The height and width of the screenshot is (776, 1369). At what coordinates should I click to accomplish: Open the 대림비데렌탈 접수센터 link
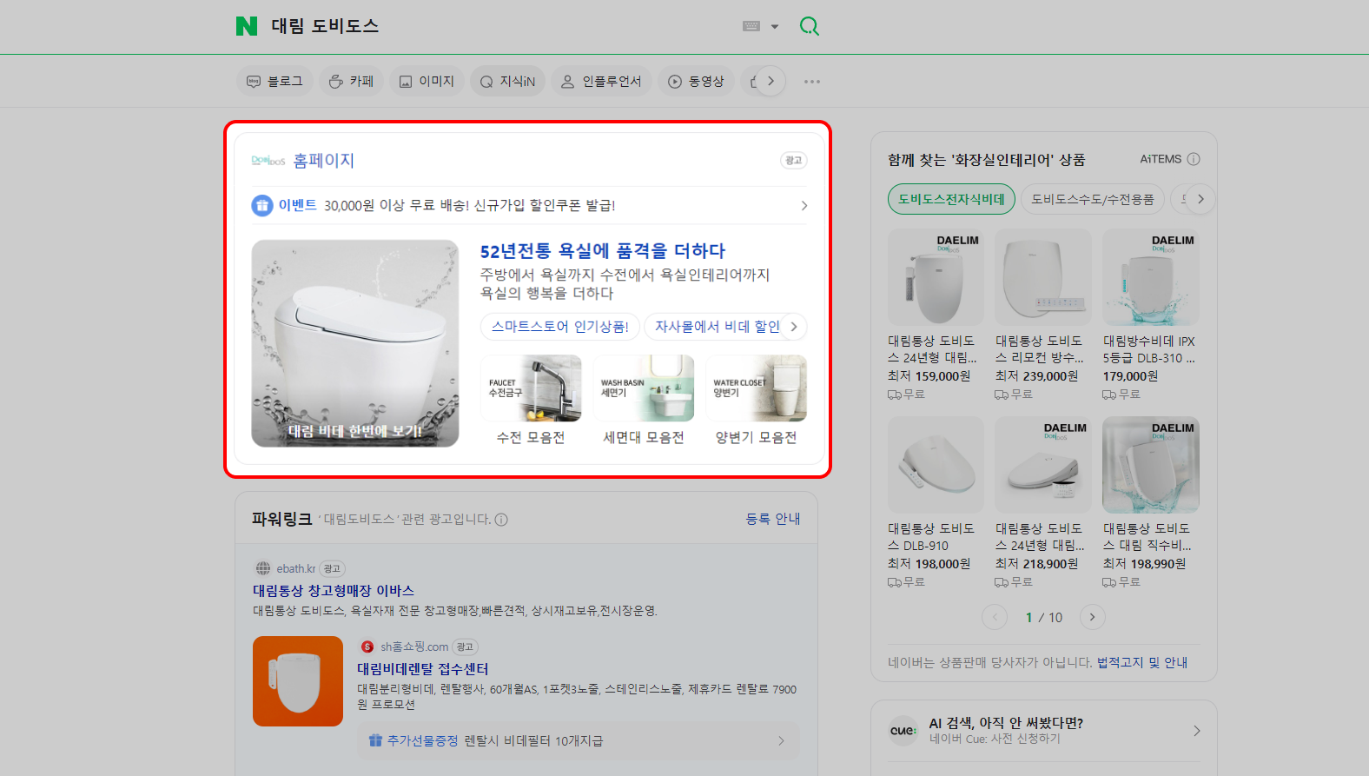click(x=423, y=669)
